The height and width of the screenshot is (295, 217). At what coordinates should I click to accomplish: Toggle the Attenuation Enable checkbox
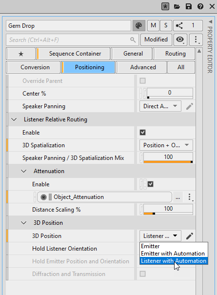click(x=150, y=184)
